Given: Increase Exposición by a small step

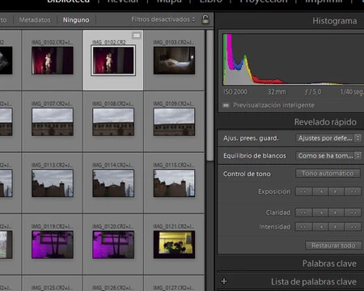Looking at the screenshot, I should click(x=336, y=192).
